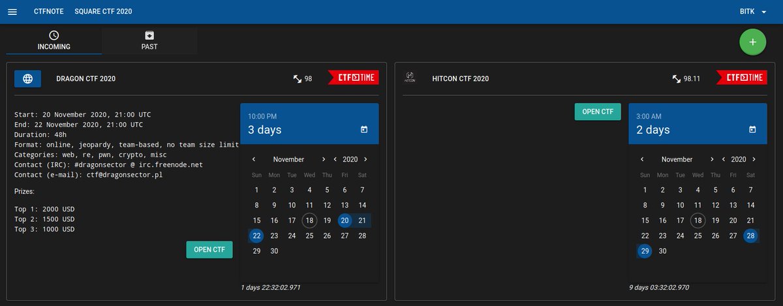Viewport: 783px width, 306px height.
Task: Click the Categories: web, re, pwn line
Action: pyautogui.click(x=91, y=155)
